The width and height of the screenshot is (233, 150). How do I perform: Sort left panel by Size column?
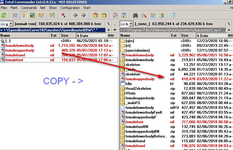[x=68, y=35]
